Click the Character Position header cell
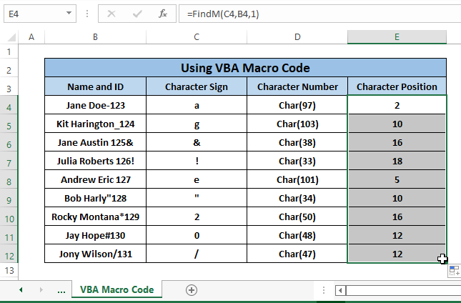 coord(397,86)
